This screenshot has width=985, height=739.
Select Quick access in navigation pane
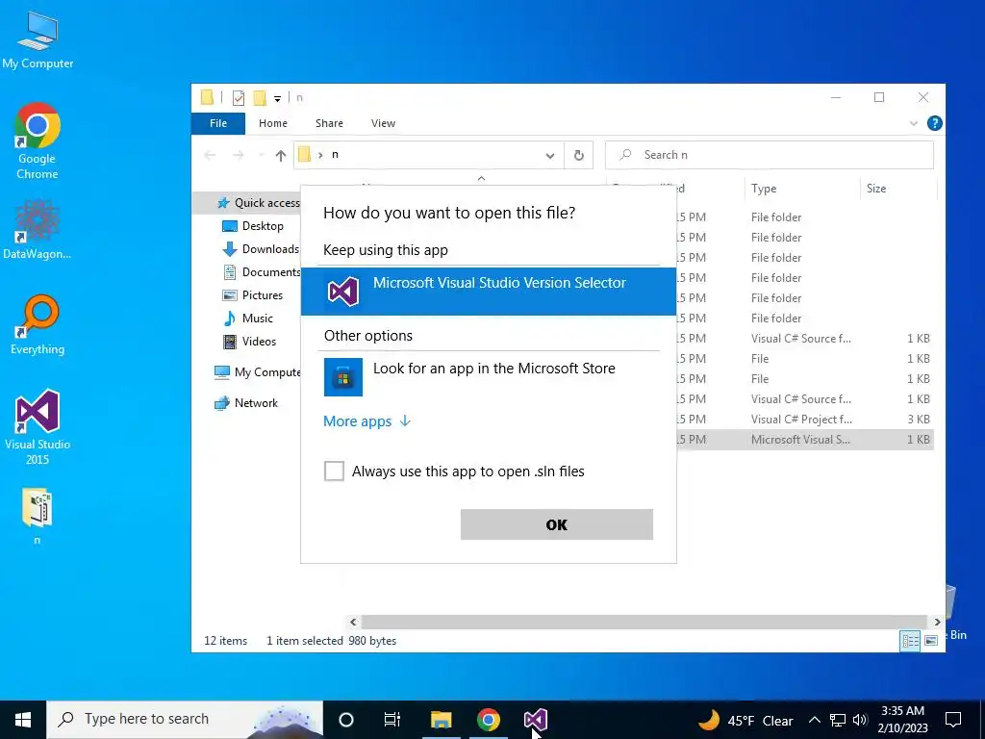[x=258, y=202]
